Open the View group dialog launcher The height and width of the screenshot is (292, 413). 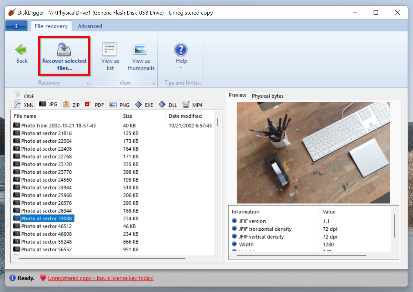click(153, 83)
